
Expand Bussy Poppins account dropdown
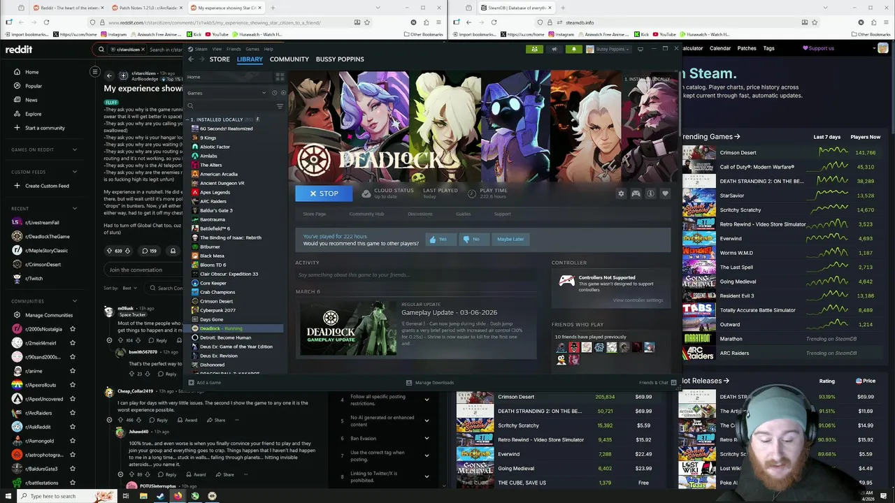(609, 49)
